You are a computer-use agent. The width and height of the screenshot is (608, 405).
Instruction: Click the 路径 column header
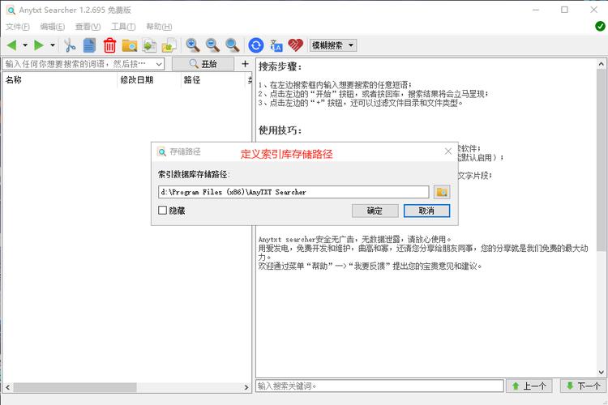pyautogui.click(x=213, y=80)
